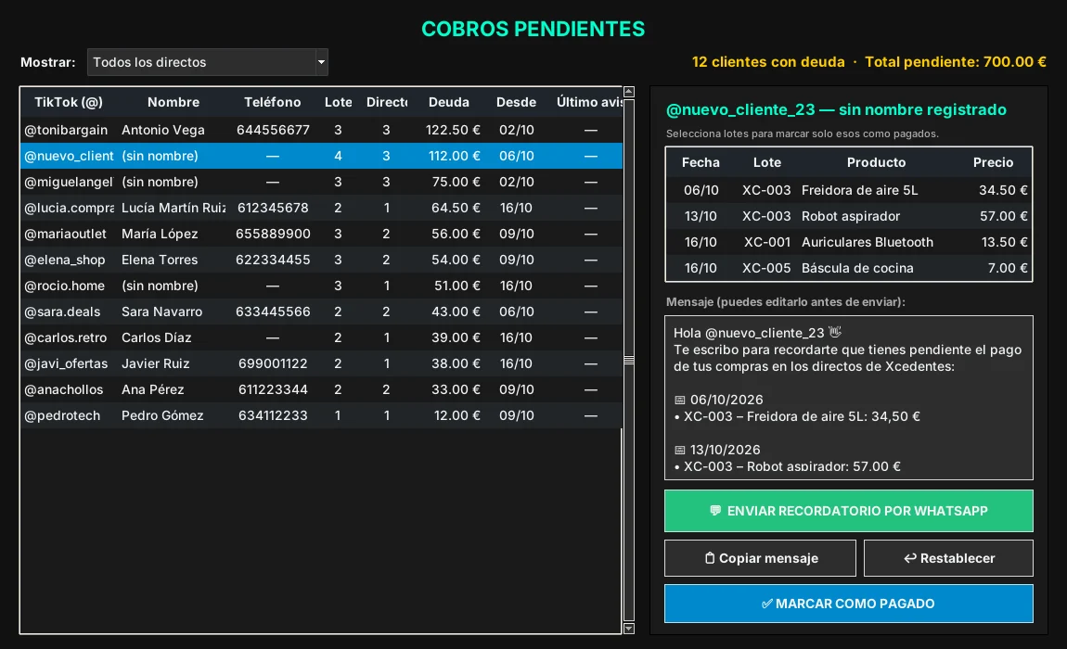
Task: Select Báscula de cocina lot row
Action: (849, 268)
